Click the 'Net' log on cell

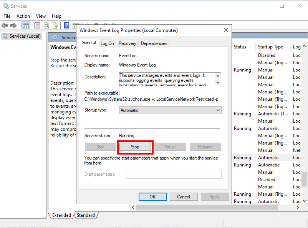[x=297, y=150]
